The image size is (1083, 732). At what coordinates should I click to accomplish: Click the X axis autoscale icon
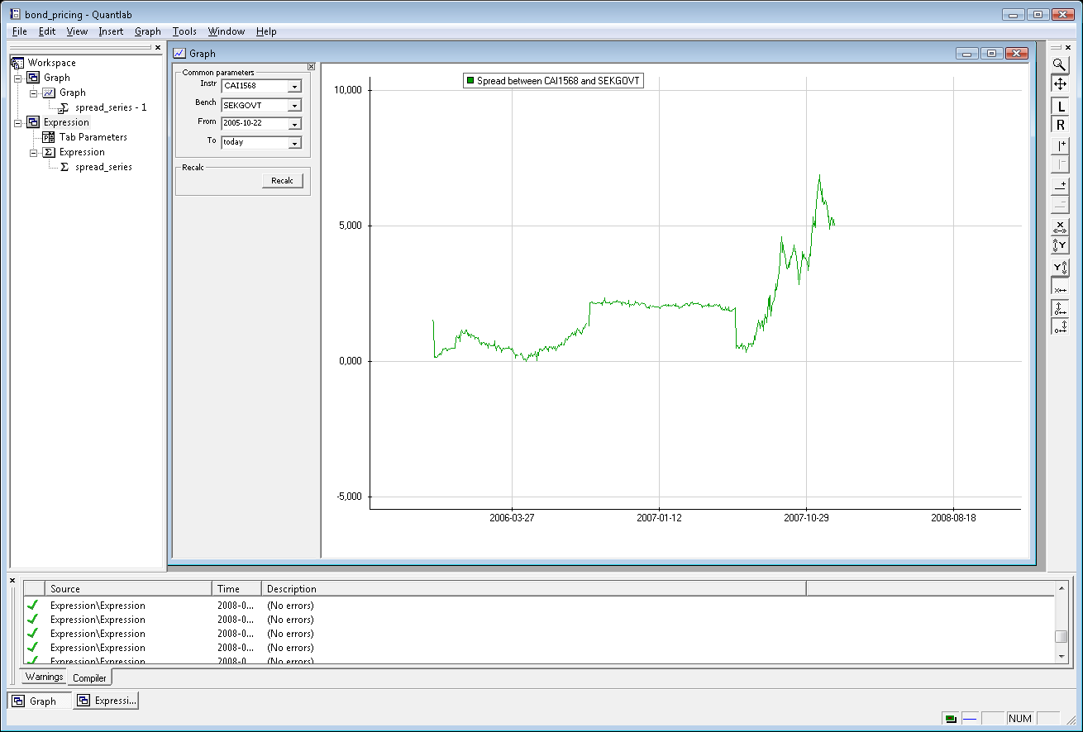tap(1060, 226)
